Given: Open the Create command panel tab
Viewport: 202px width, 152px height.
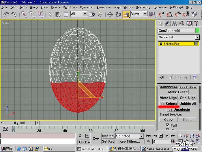Looking at the screenshot, I should 160,23.
